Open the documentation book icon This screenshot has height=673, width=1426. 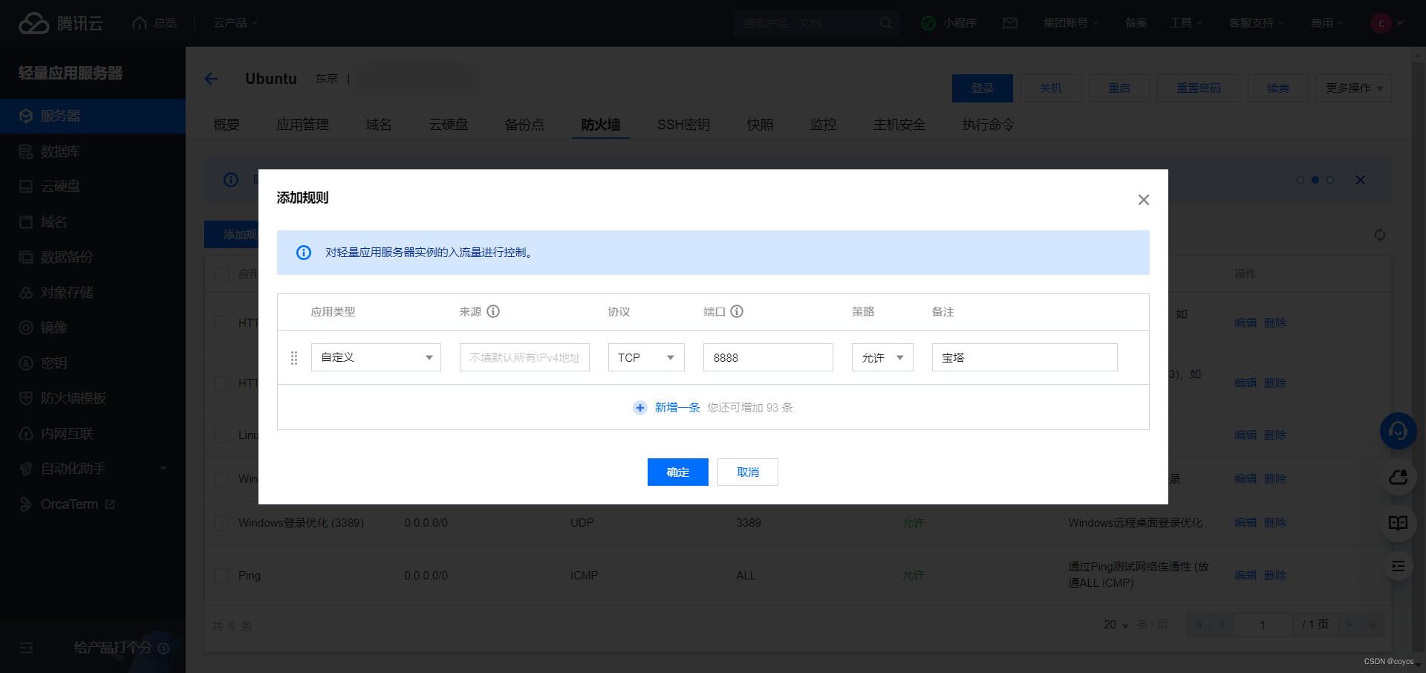1399,523
